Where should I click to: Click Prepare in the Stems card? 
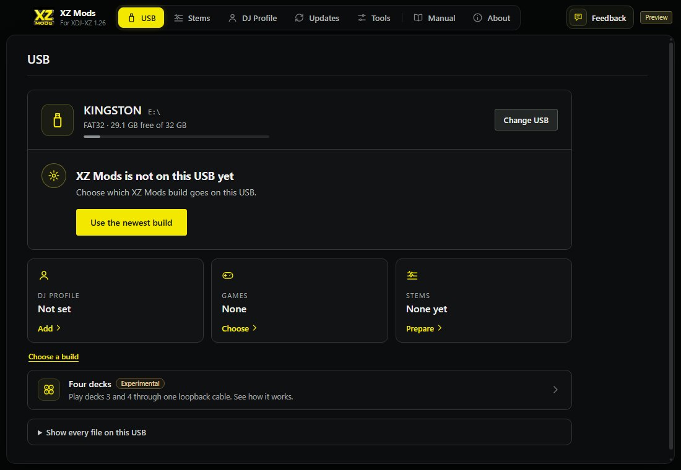point(420,328)
